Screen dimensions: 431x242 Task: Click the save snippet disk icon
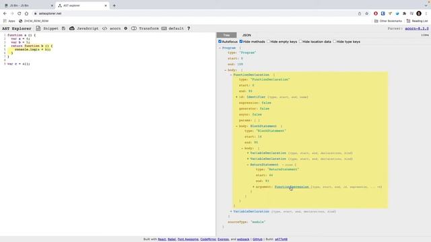point(63,28)
